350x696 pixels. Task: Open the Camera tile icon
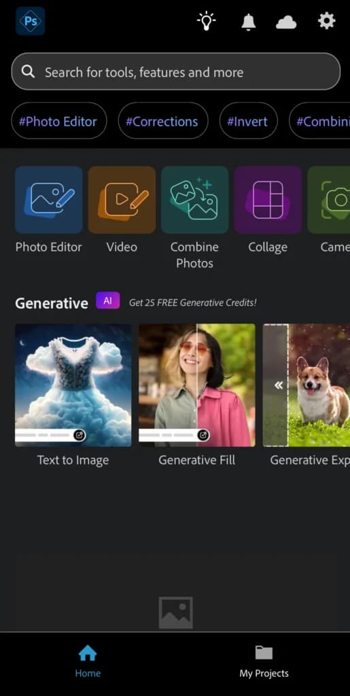pyautogui.click(x=329, y=200)
